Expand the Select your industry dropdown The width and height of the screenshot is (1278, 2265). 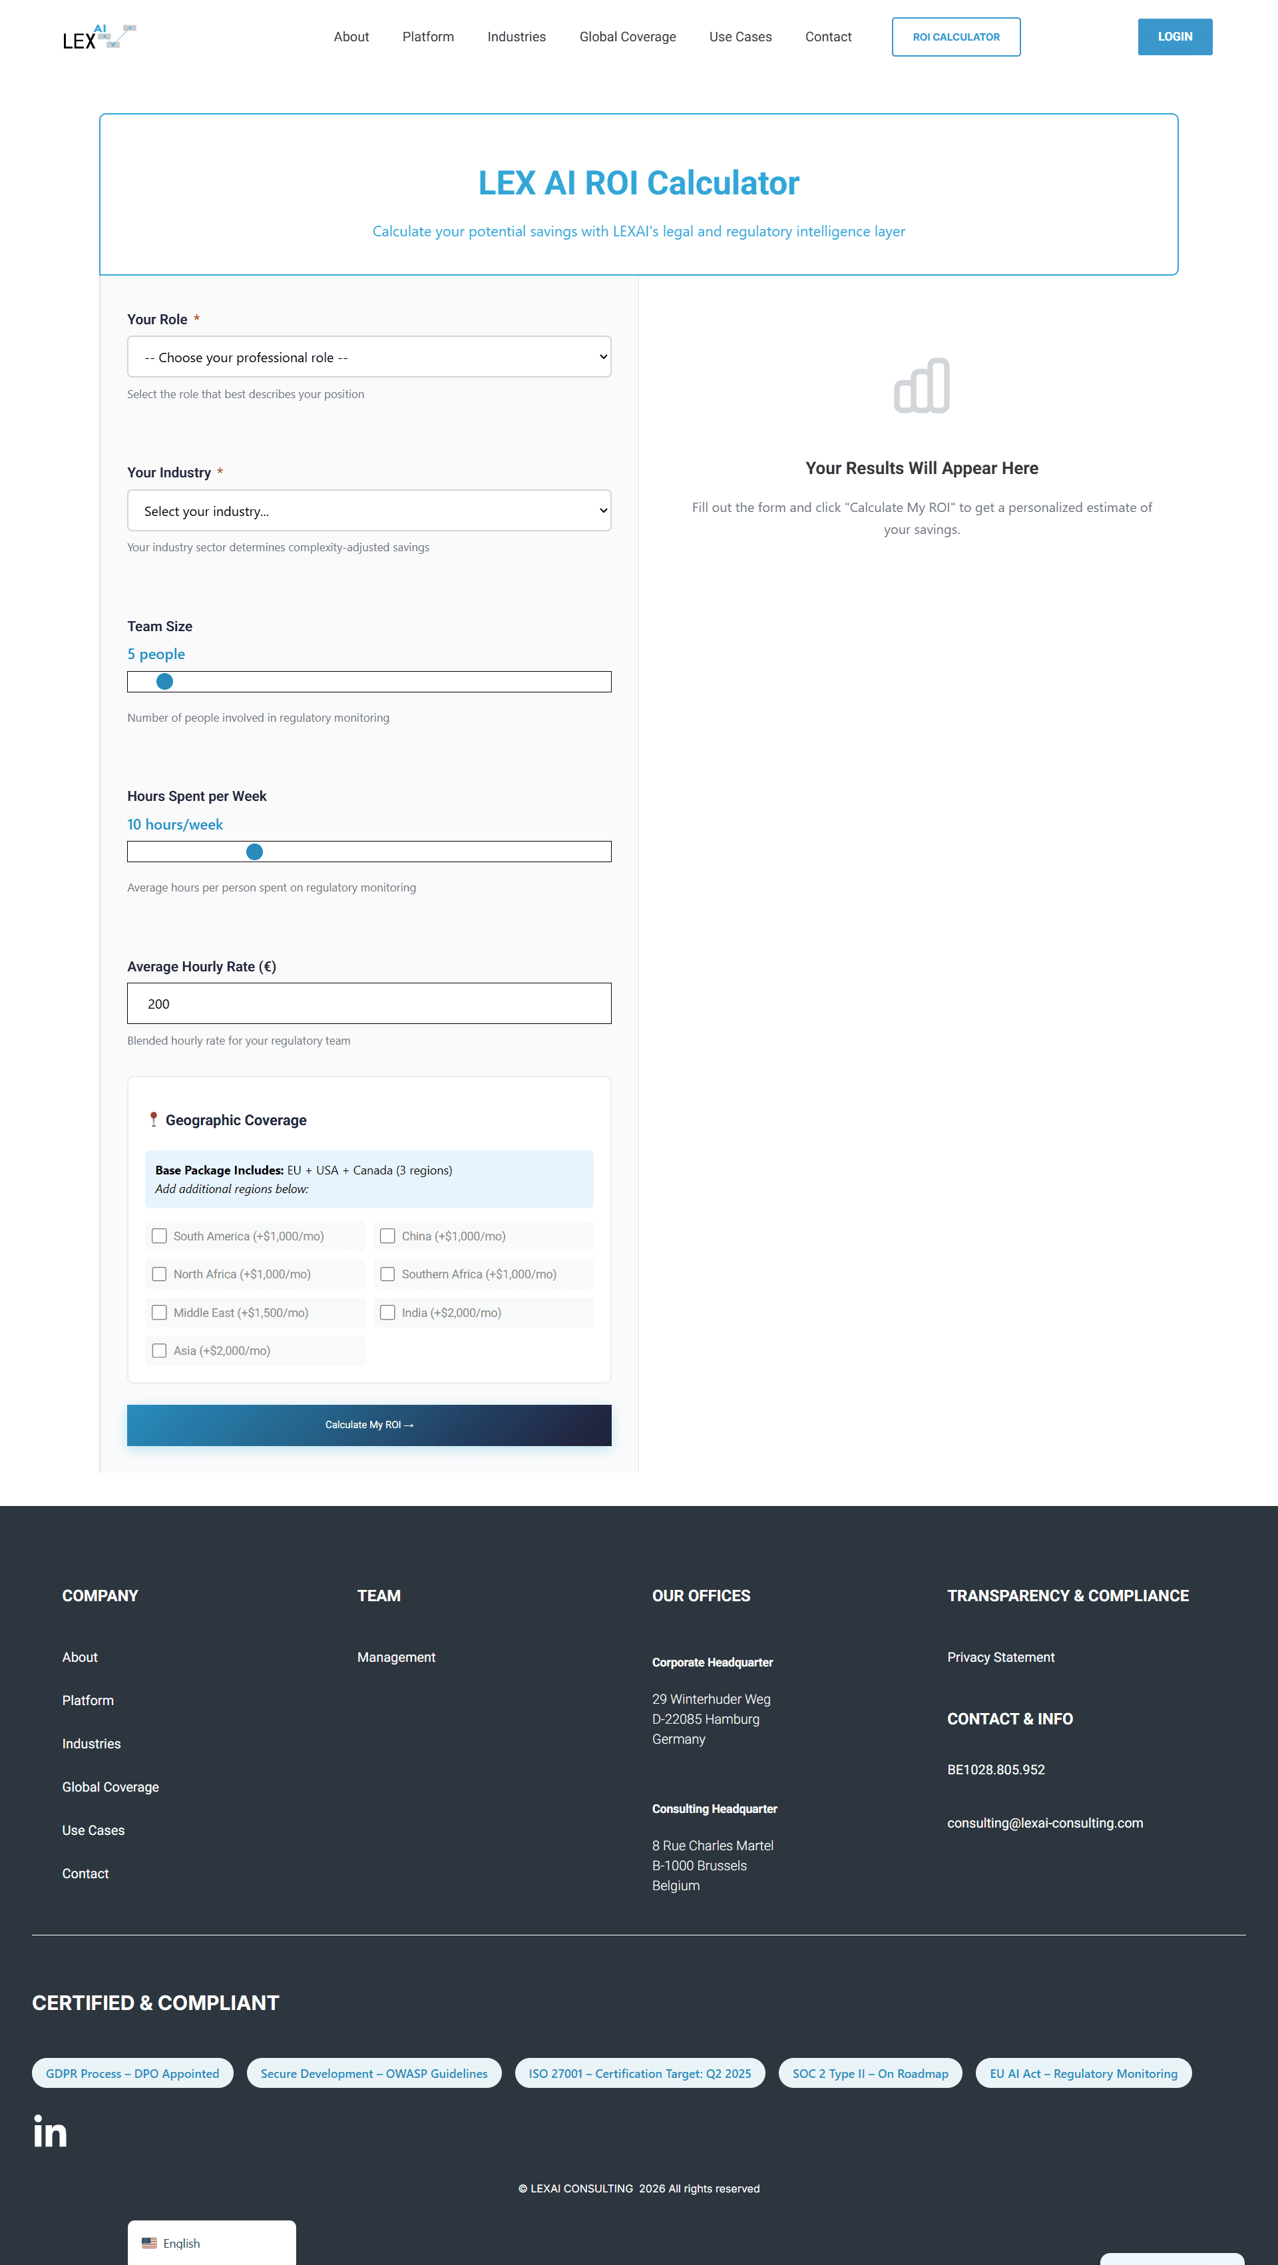tap(368, 511)
